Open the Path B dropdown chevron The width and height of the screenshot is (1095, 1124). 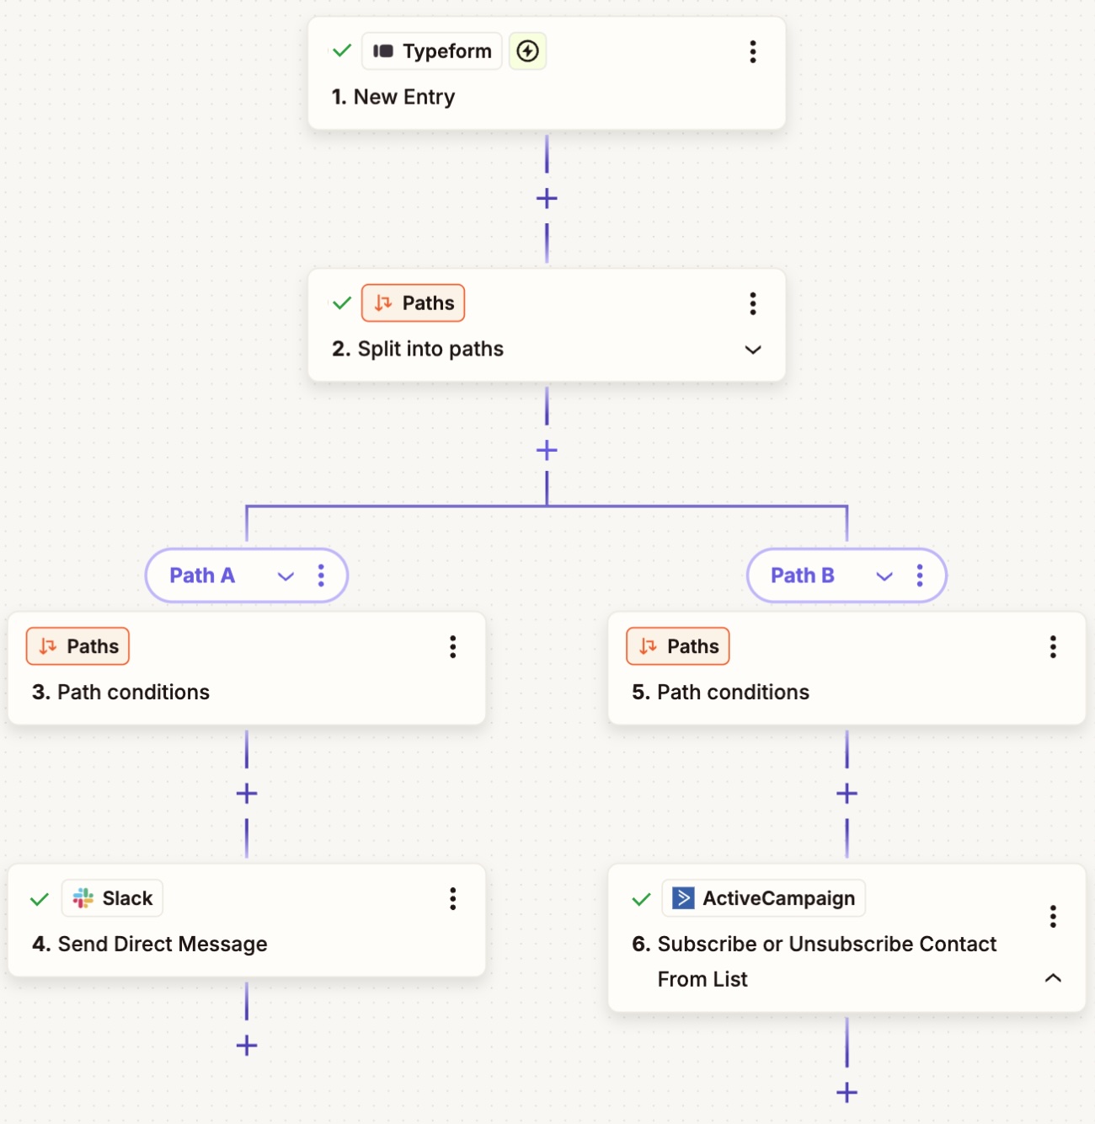884,576
